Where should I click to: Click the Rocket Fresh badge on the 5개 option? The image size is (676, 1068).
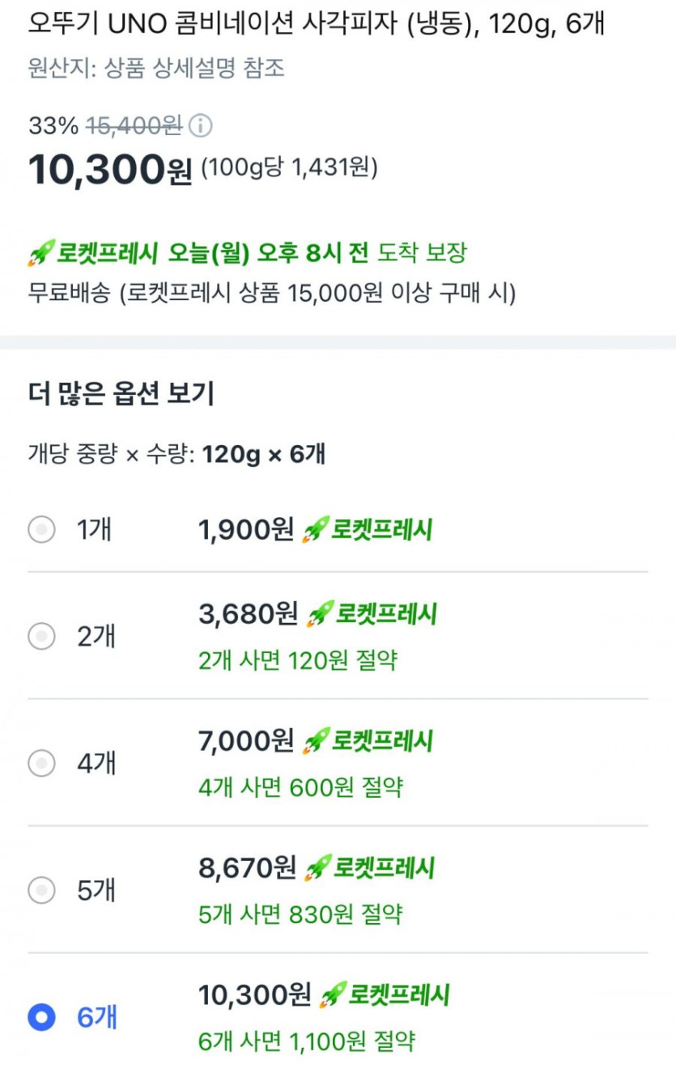click(369, 868)
